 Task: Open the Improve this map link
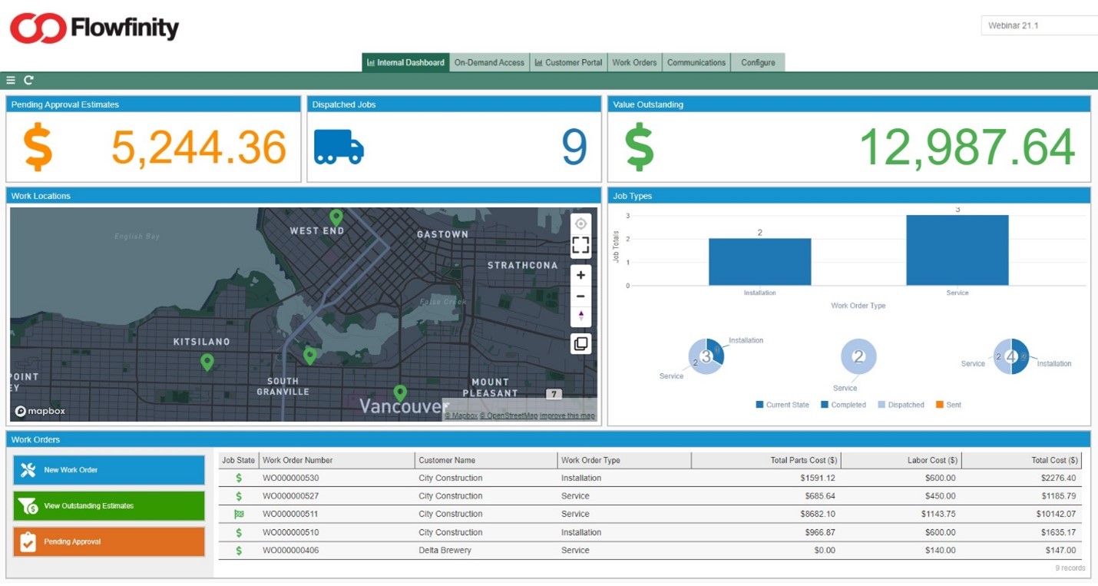click(565, 414)
